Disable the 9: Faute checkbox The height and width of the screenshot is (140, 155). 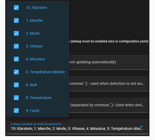tap(16, 110)
